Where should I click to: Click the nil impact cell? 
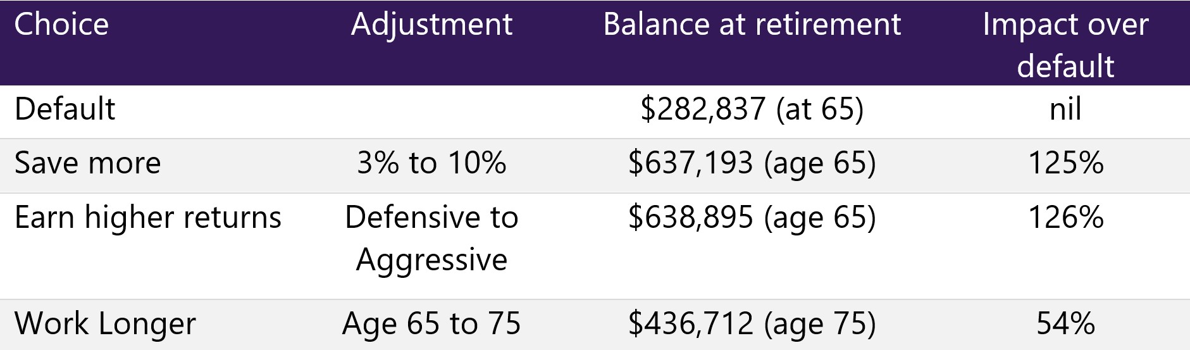(x=1065, y=109)
